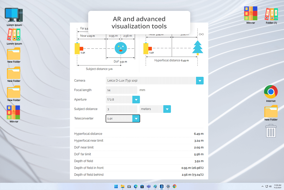The image size is (284, 190).
Task: Open Google Chrome in the taskbar
Action: coord(175,186)
